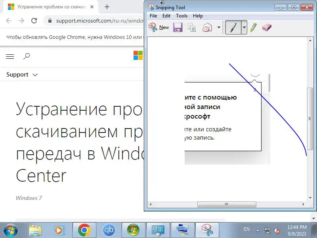Open qBittorrent from taskbar
The width and height of the screenshot is (317, 238).
pyautogui.click(x=109, y=230)
